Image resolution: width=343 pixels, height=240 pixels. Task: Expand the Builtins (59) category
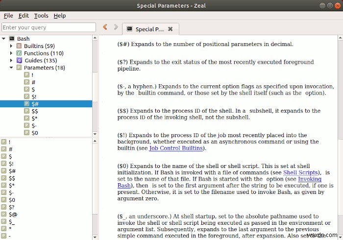click(11, 46)
